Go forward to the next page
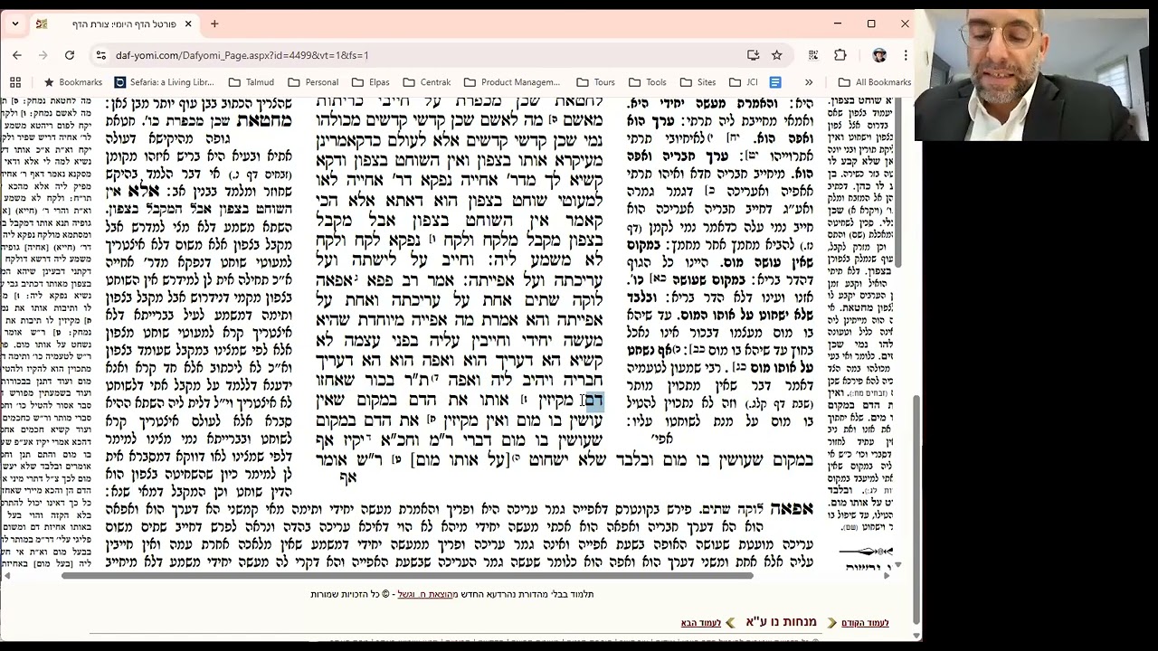Viewport: 1158px width, 651px height. coord(43,55)
